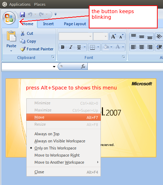Open Customize Quick Access Toolbar dropdown
The width and height of the screenshot is (163, 185).
coord(55,14)
